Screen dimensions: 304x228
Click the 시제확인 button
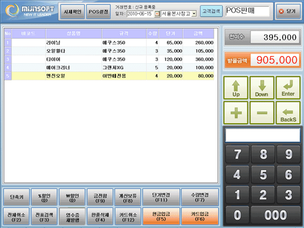tap(73, 12)
